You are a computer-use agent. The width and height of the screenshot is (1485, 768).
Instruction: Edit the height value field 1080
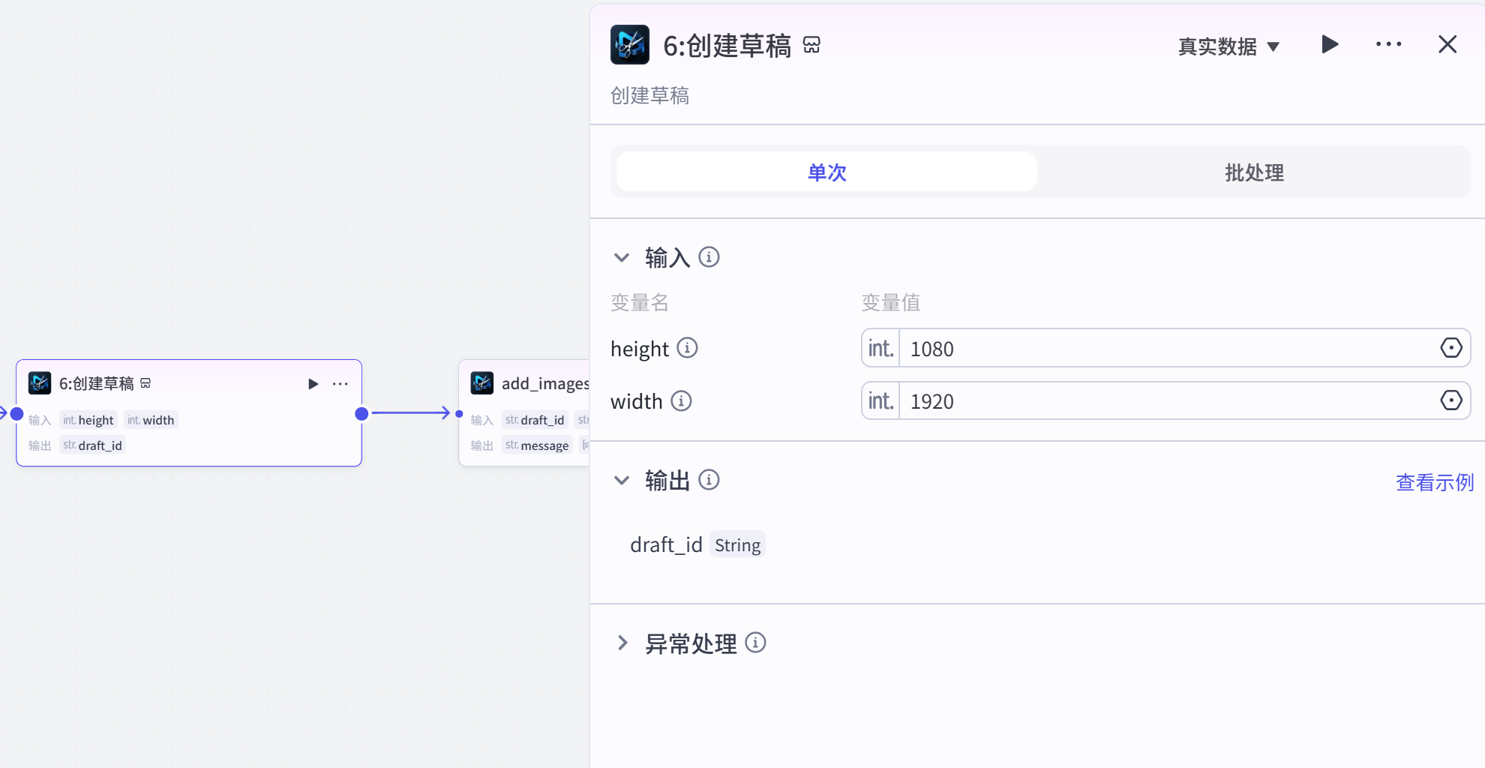point(1165,348)
